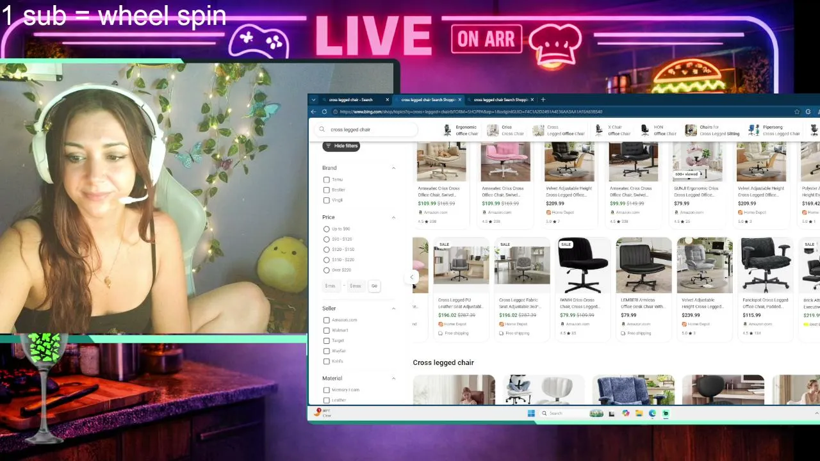The image size is (820, 461).
Task: Open the tab list chevron in browser
Action: [x=313, y=100]
